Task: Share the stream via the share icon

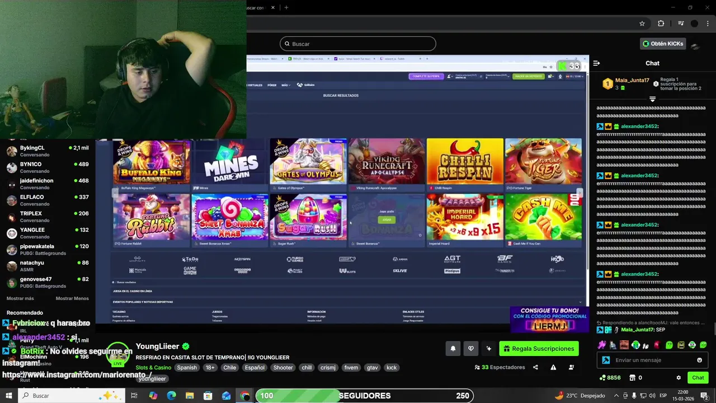Action: pos(535,367)
